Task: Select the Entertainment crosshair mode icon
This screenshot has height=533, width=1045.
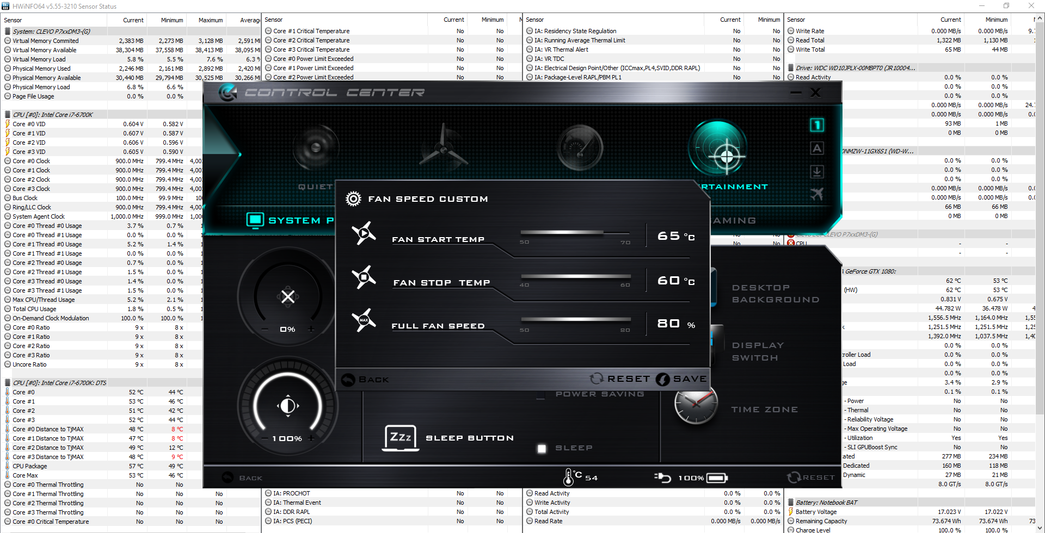Action: tap(718, 149)
